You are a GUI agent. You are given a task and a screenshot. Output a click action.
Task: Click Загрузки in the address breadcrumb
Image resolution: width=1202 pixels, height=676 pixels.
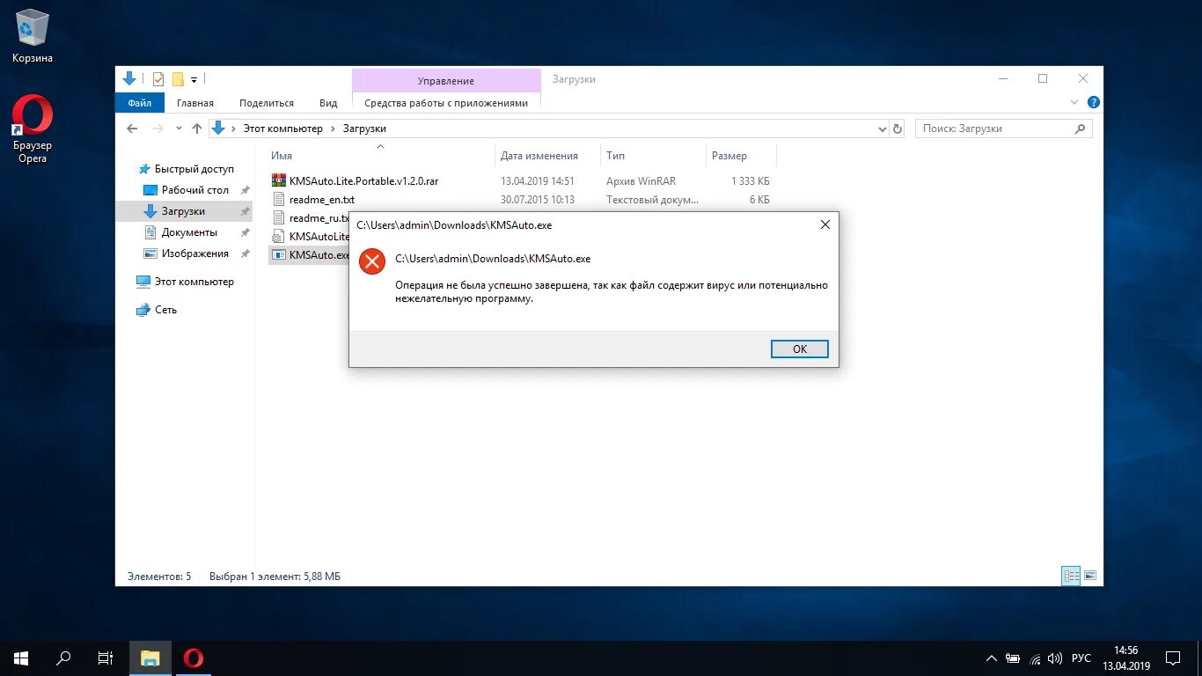[x=364, y=129]
